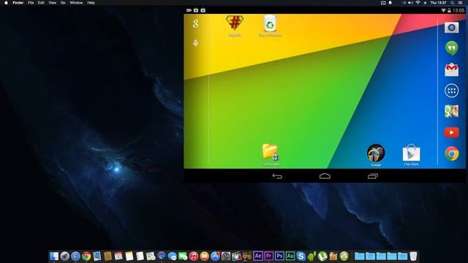
Task: Open the YouTube app in the emulator
Action: pos(452,132)
